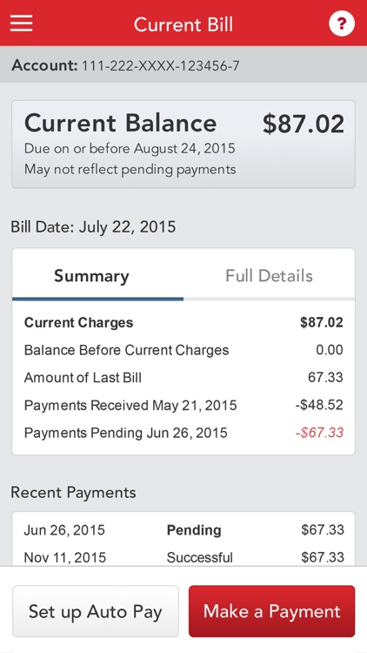Viewport: 367px width, 653px height.
Task: Select Payments Received May 21, 2015 row
Action: click(x=183, y=405)
